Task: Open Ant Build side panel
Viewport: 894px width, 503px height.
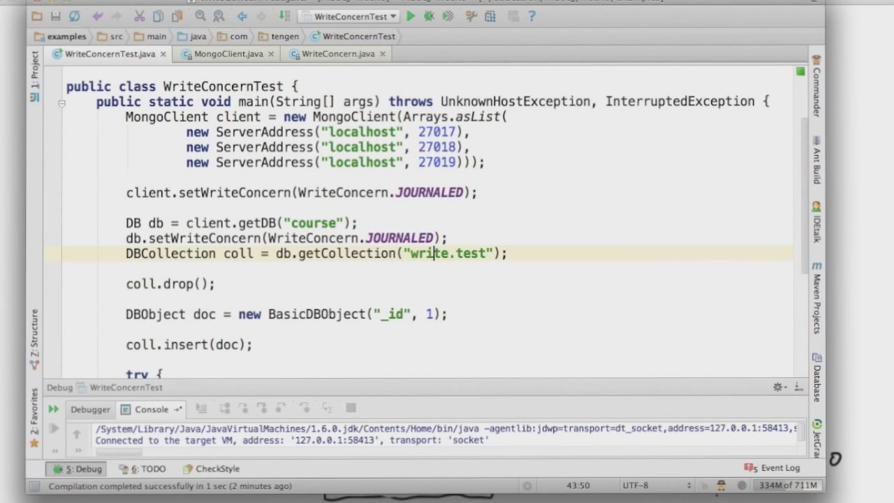Action: click(x=816, y=159)
